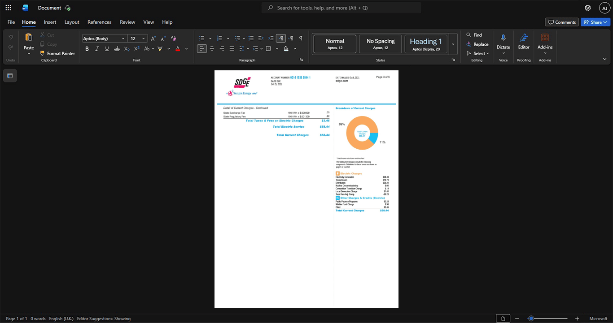
Task: Toggle show paragraph marks
Action: (x=301, y=38)
